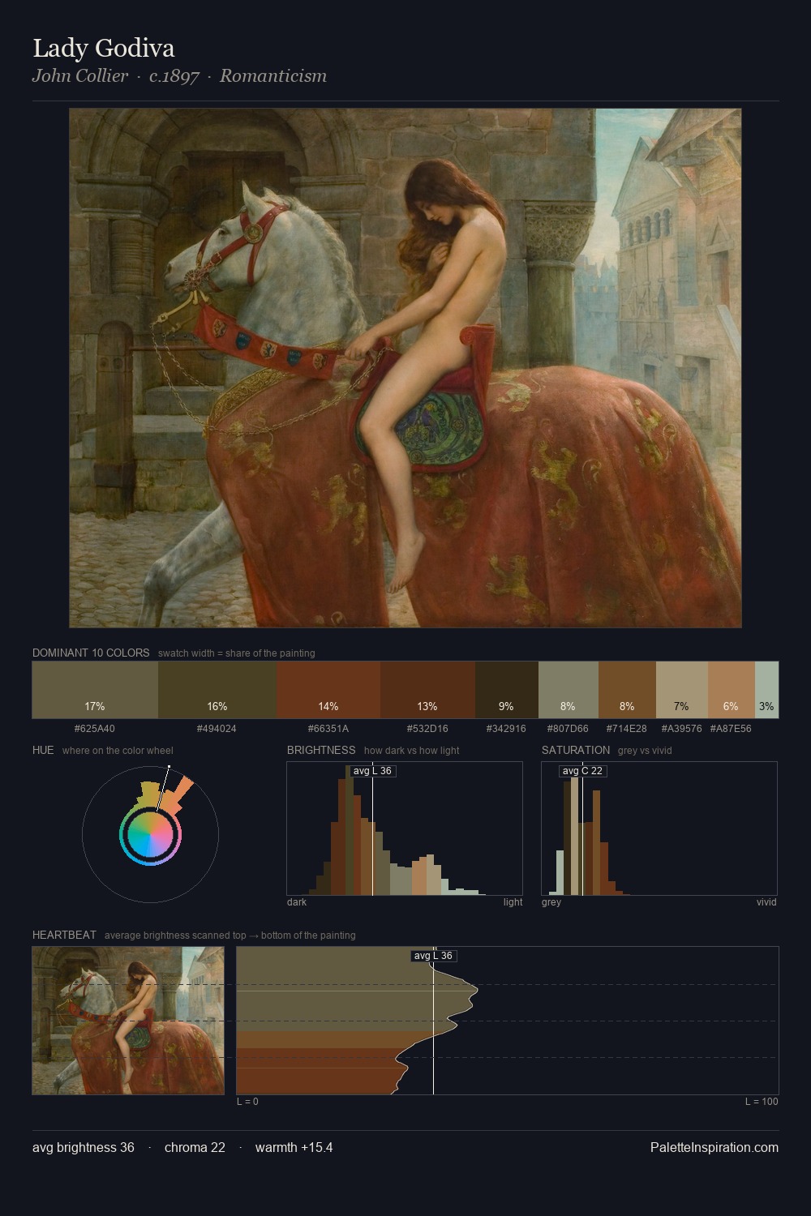Pick the 8% brown swatch #714E28
811x1216 pixels.
(x=627, y=690)
